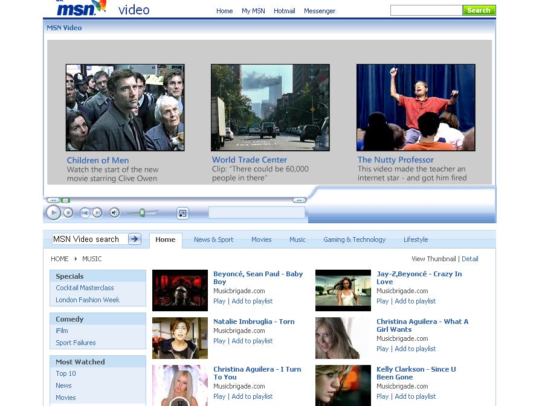The width and height of the screenshot is (542, 406).
Task: Play the Crazy In Love video
Action: tap(382, 301)
